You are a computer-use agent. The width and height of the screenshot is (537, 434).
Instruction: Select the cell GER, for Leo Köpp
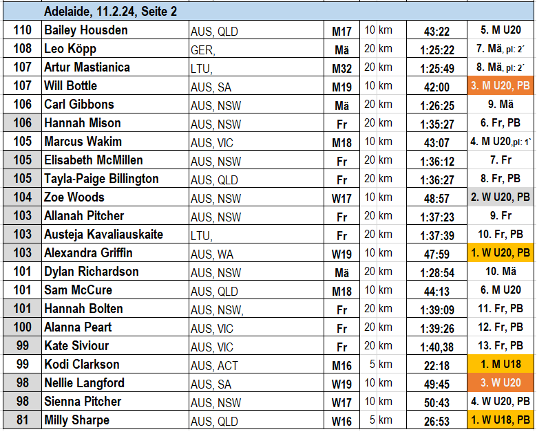point(256,49)
